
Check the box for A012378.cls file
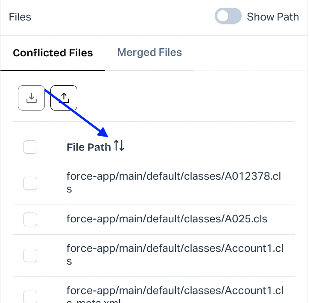coord(30,183)
